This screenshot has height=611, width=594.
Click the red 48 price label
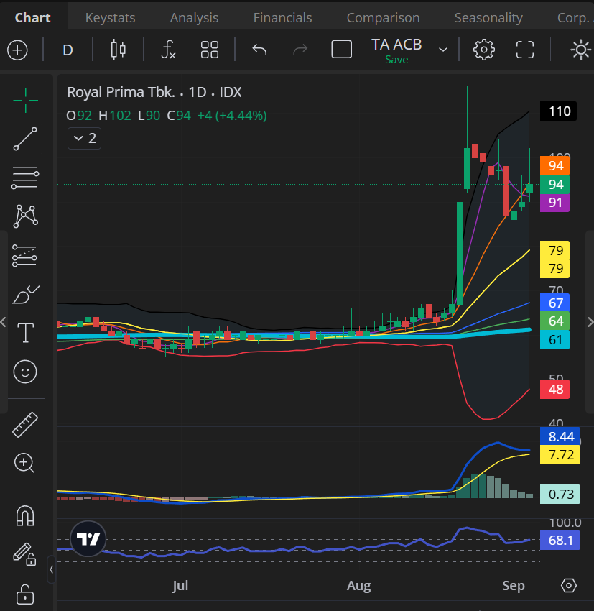click(x=554, y=390)
